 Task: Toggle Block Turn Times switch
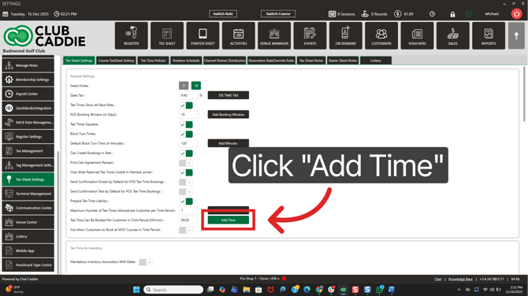pos(185,134)
